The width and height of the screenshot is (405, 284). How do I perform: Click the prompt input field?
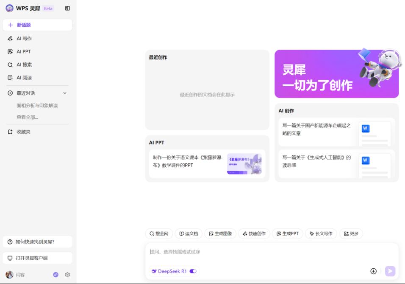click(x=272, y=252)
